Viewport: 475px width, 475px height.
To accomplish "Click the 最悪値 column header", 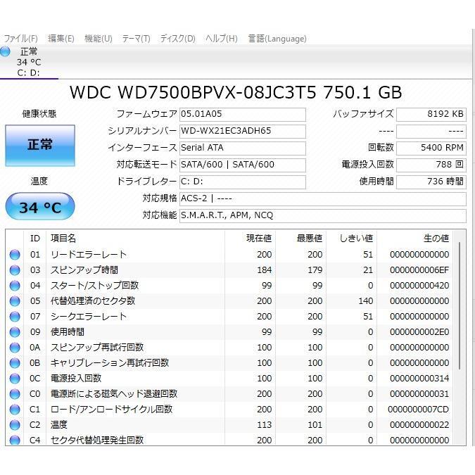I will click(x=300, y=239).
